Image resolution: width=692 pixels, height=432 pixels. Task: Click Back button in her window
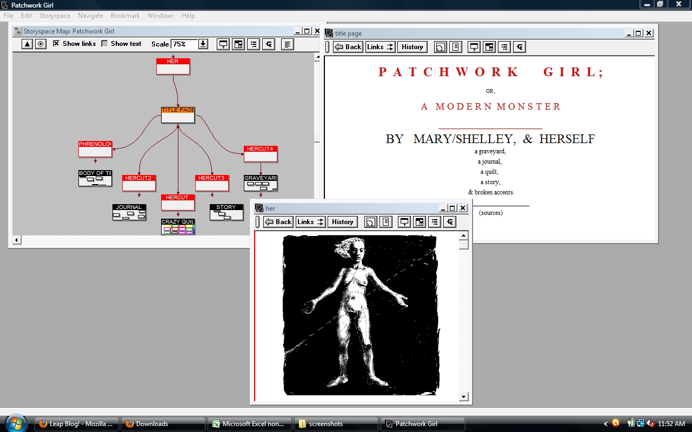(278, 222)
